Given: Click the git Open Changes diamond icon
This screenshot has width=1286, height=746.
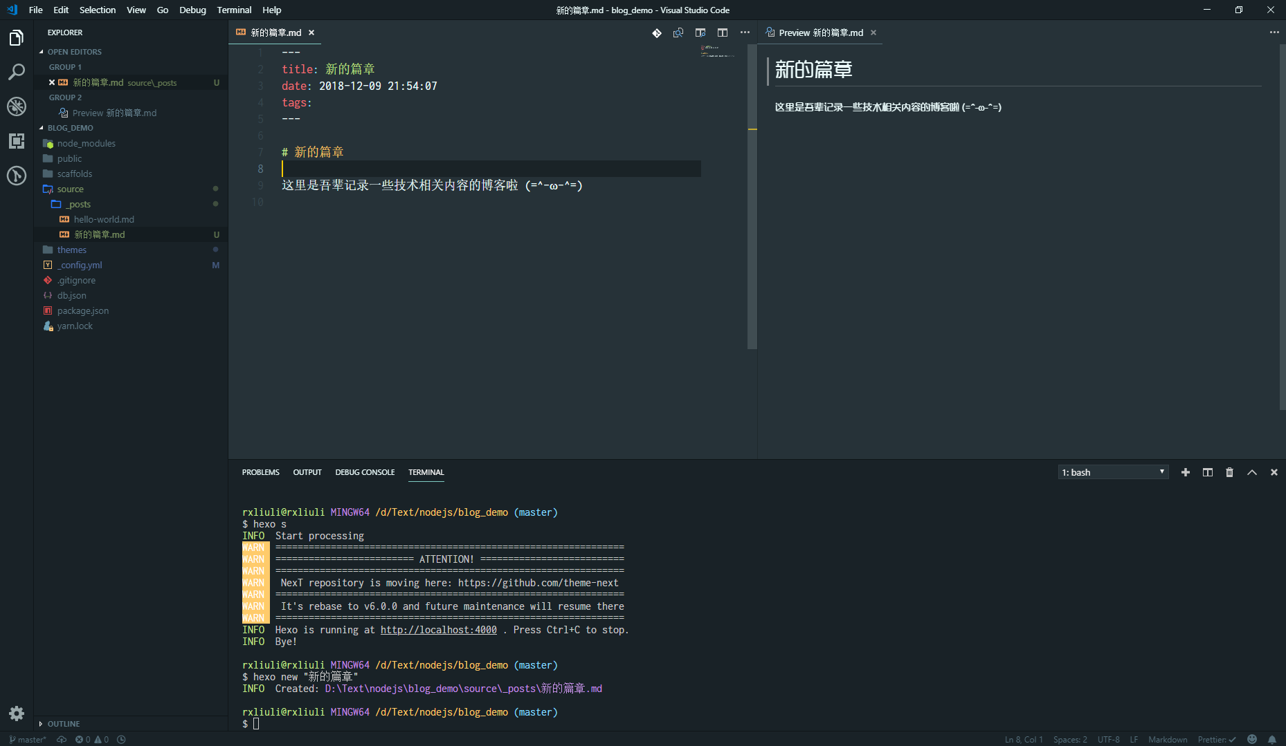Looking at the screenshot, I should (x=657, y=32).
